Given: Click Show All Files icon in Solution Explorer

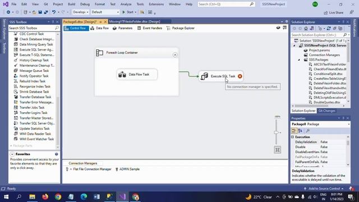Looking at the screenshot, I should (x=340, y=29).
